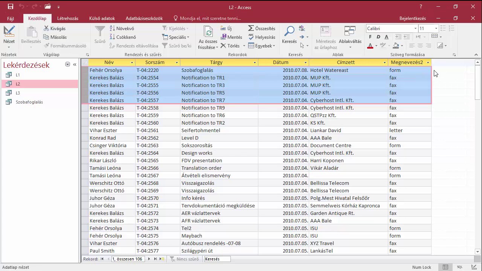Expand the Egyebek more options menu
This screenshot has height=271, width=482.
261,46
